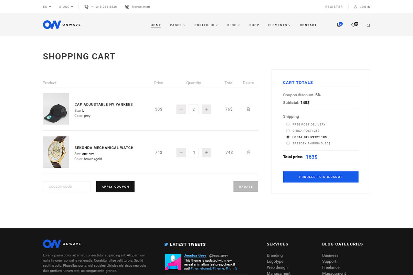Open Freelance under Blog Categories
Image resolution: width=413 pixels, height=275 pixels.
pyautogui.click(x=331, y=267)
